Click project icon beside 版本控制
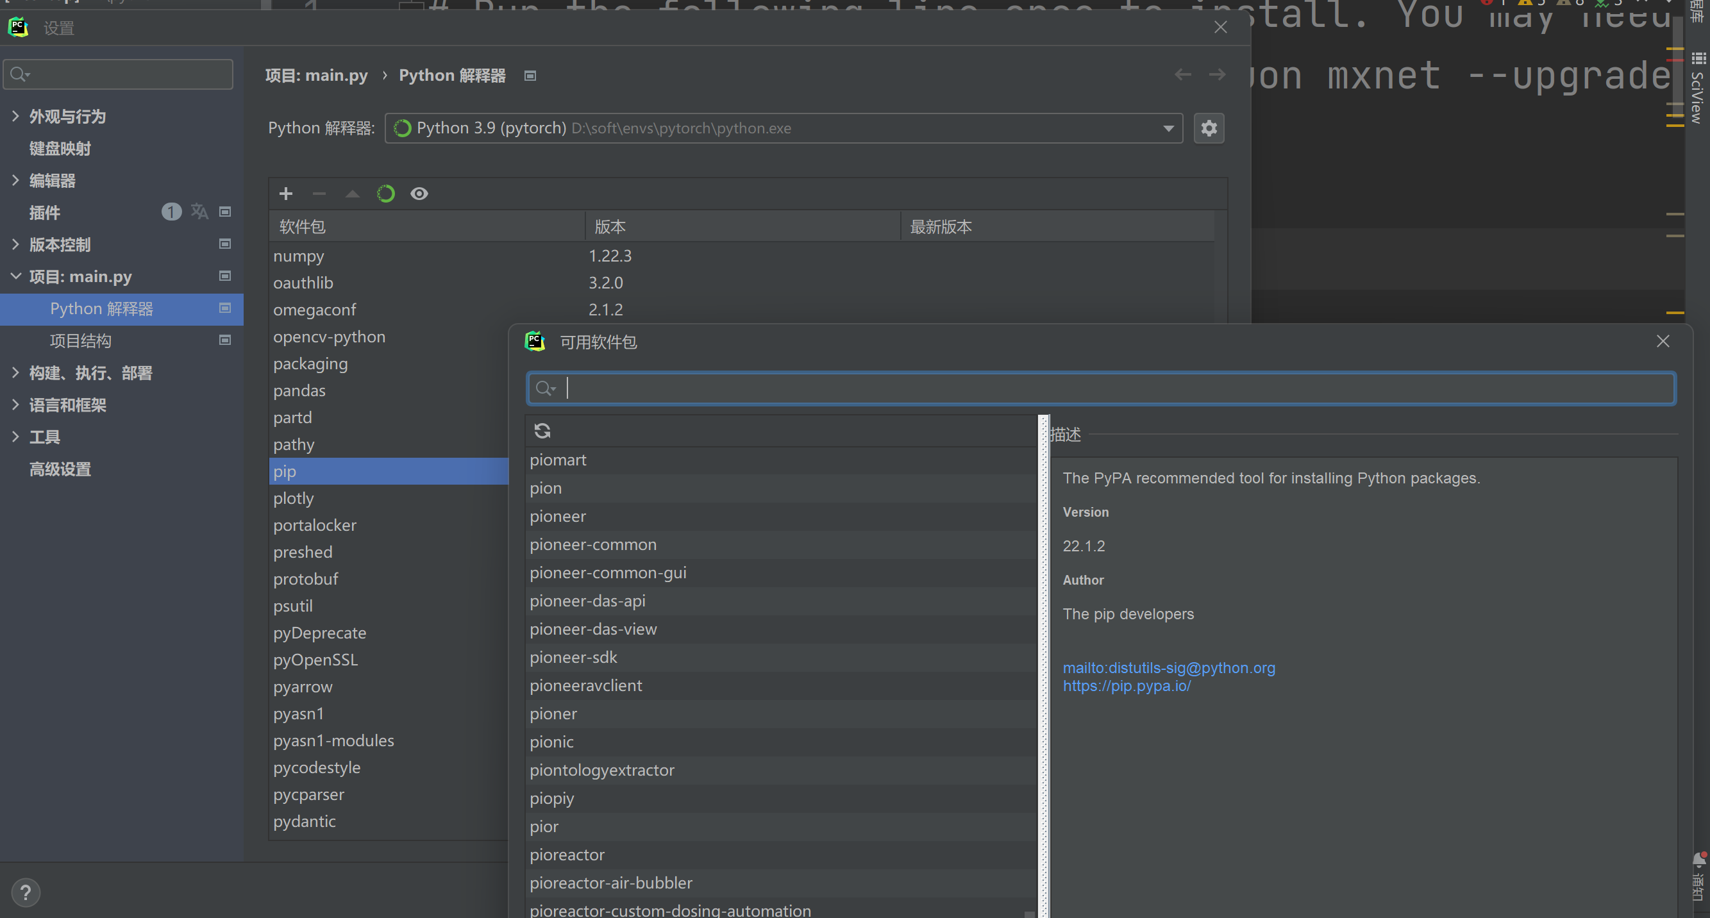 [225, 244]
